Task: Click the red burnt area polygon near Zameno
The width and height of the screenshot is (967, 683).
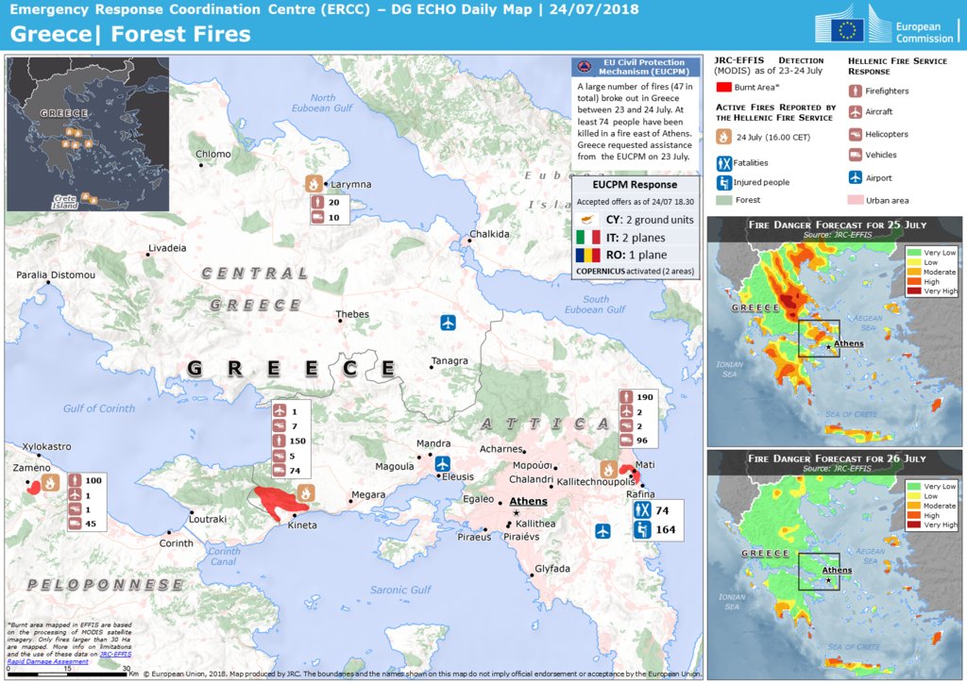Action: tap(33, 487)
